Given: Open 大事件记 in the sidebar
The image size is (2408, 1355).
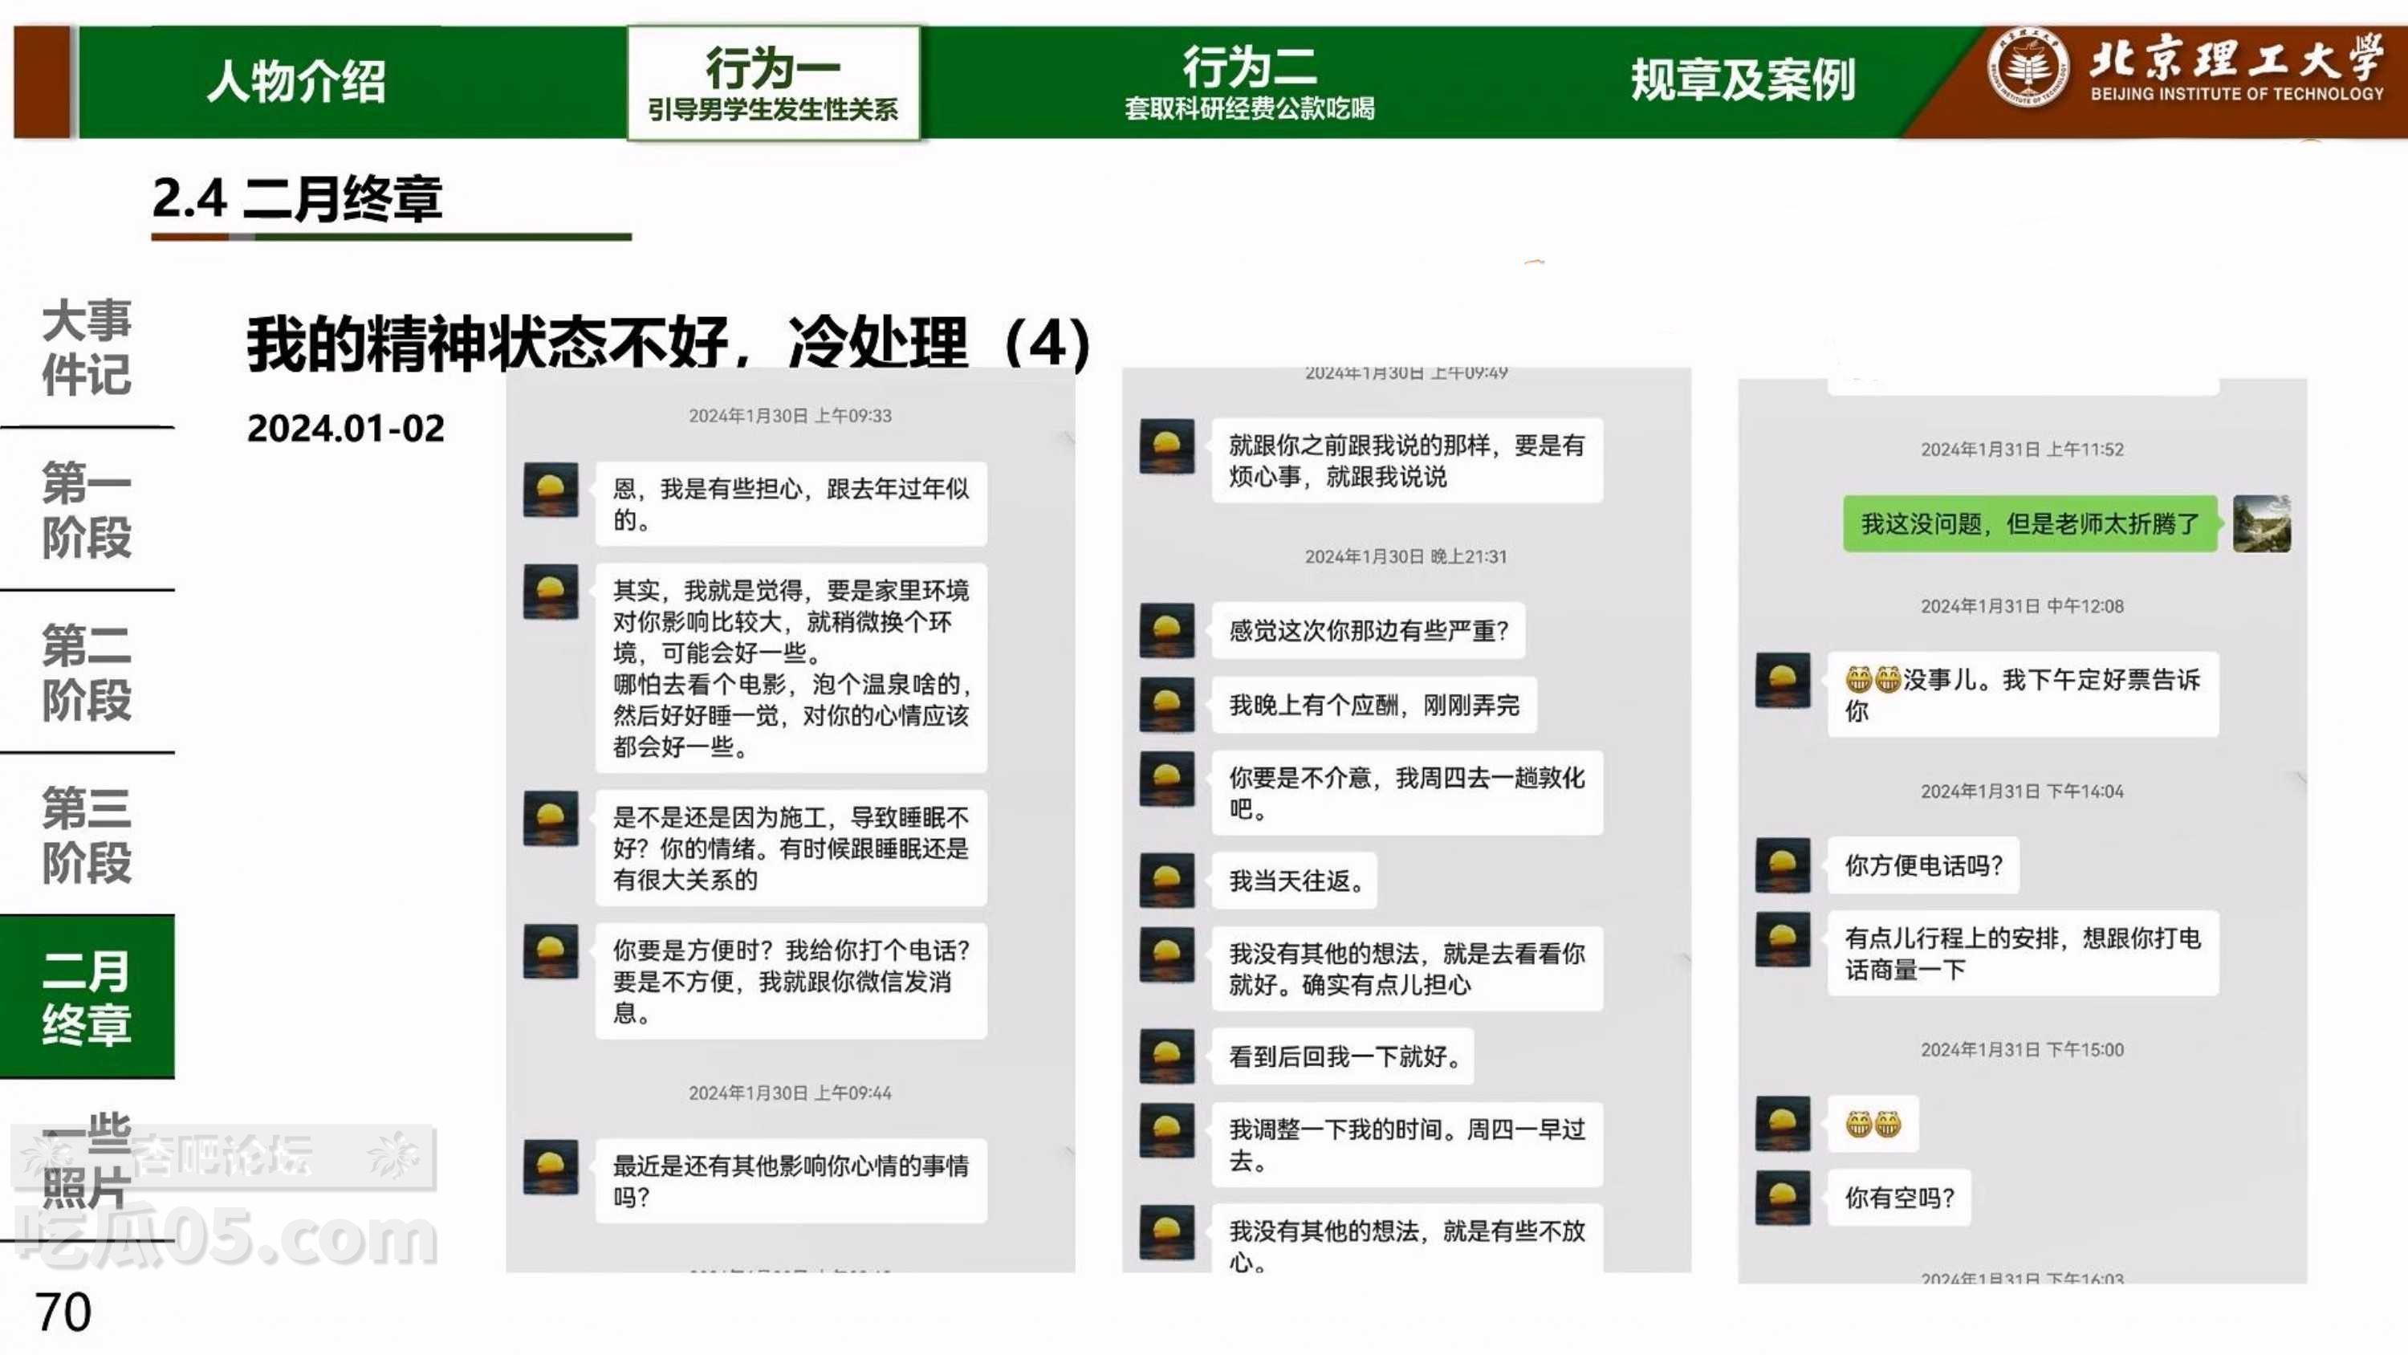Looking at the screenshot, I should point(87,347).
